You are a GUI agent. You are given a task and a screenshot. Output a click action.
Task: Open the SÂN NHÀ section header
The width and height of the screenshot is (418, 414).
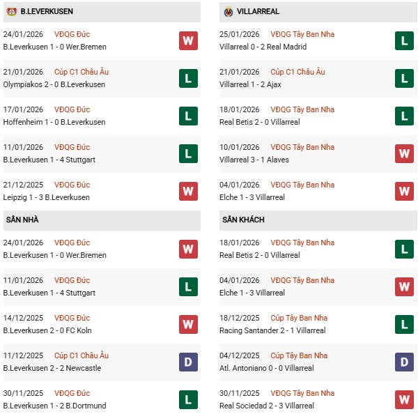[22, 220]
